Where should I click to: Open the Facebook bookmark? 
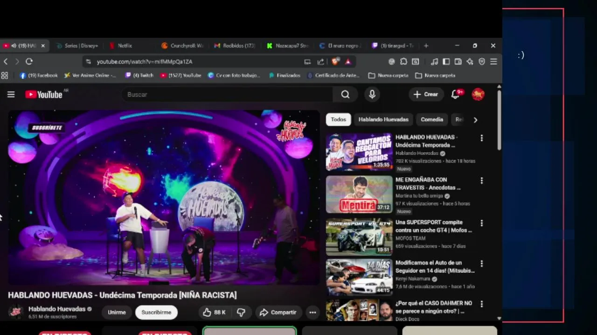(39, 75)
